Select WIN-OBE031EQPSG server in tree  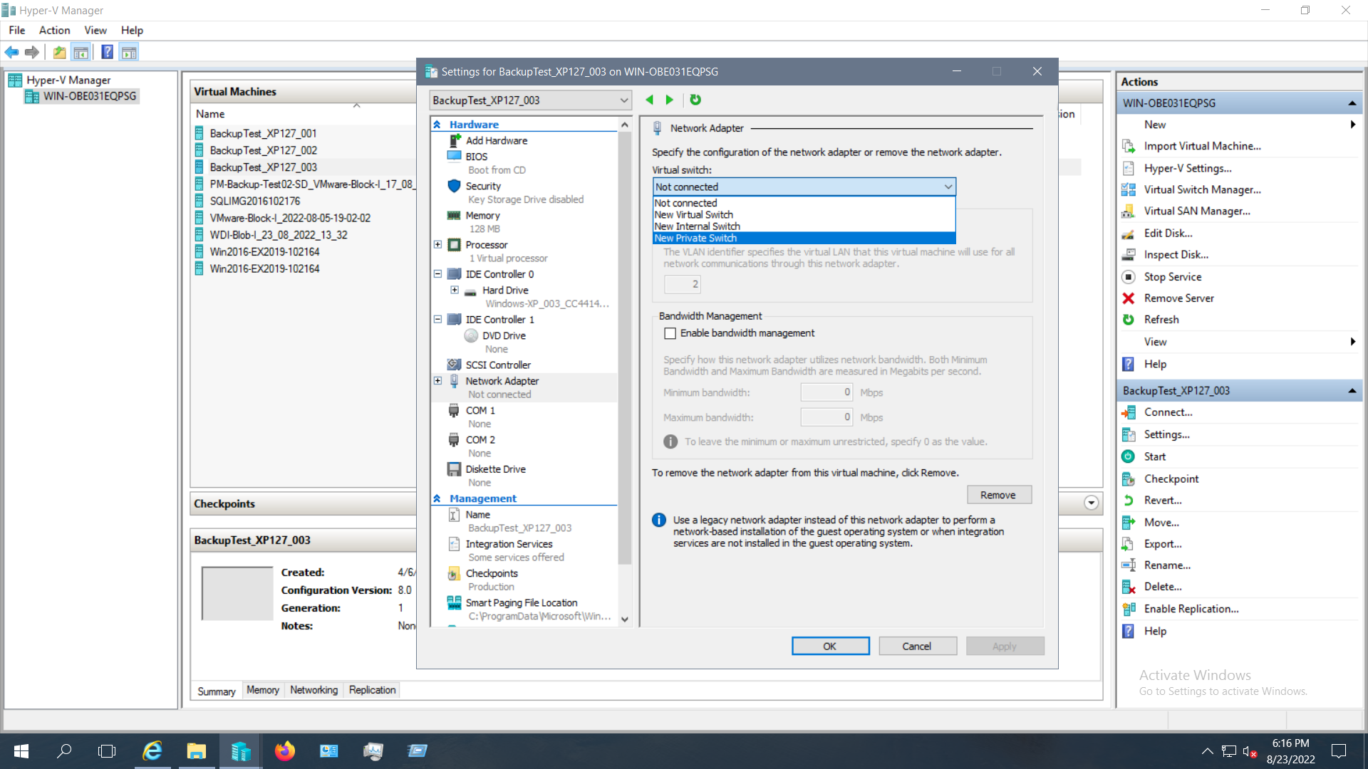pos(89,96)
